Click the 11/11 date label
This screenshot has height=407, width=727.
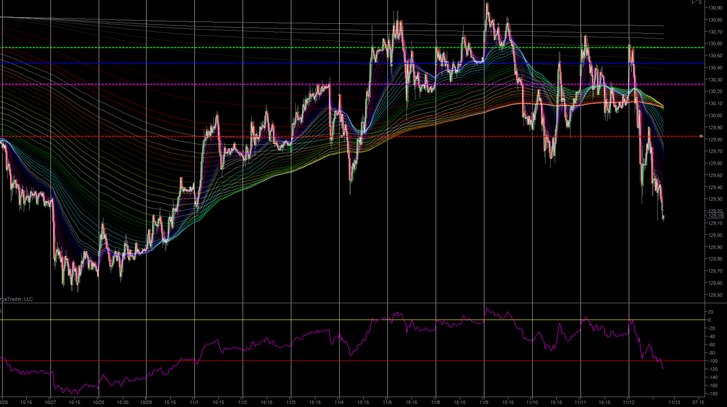pos(580,403)
